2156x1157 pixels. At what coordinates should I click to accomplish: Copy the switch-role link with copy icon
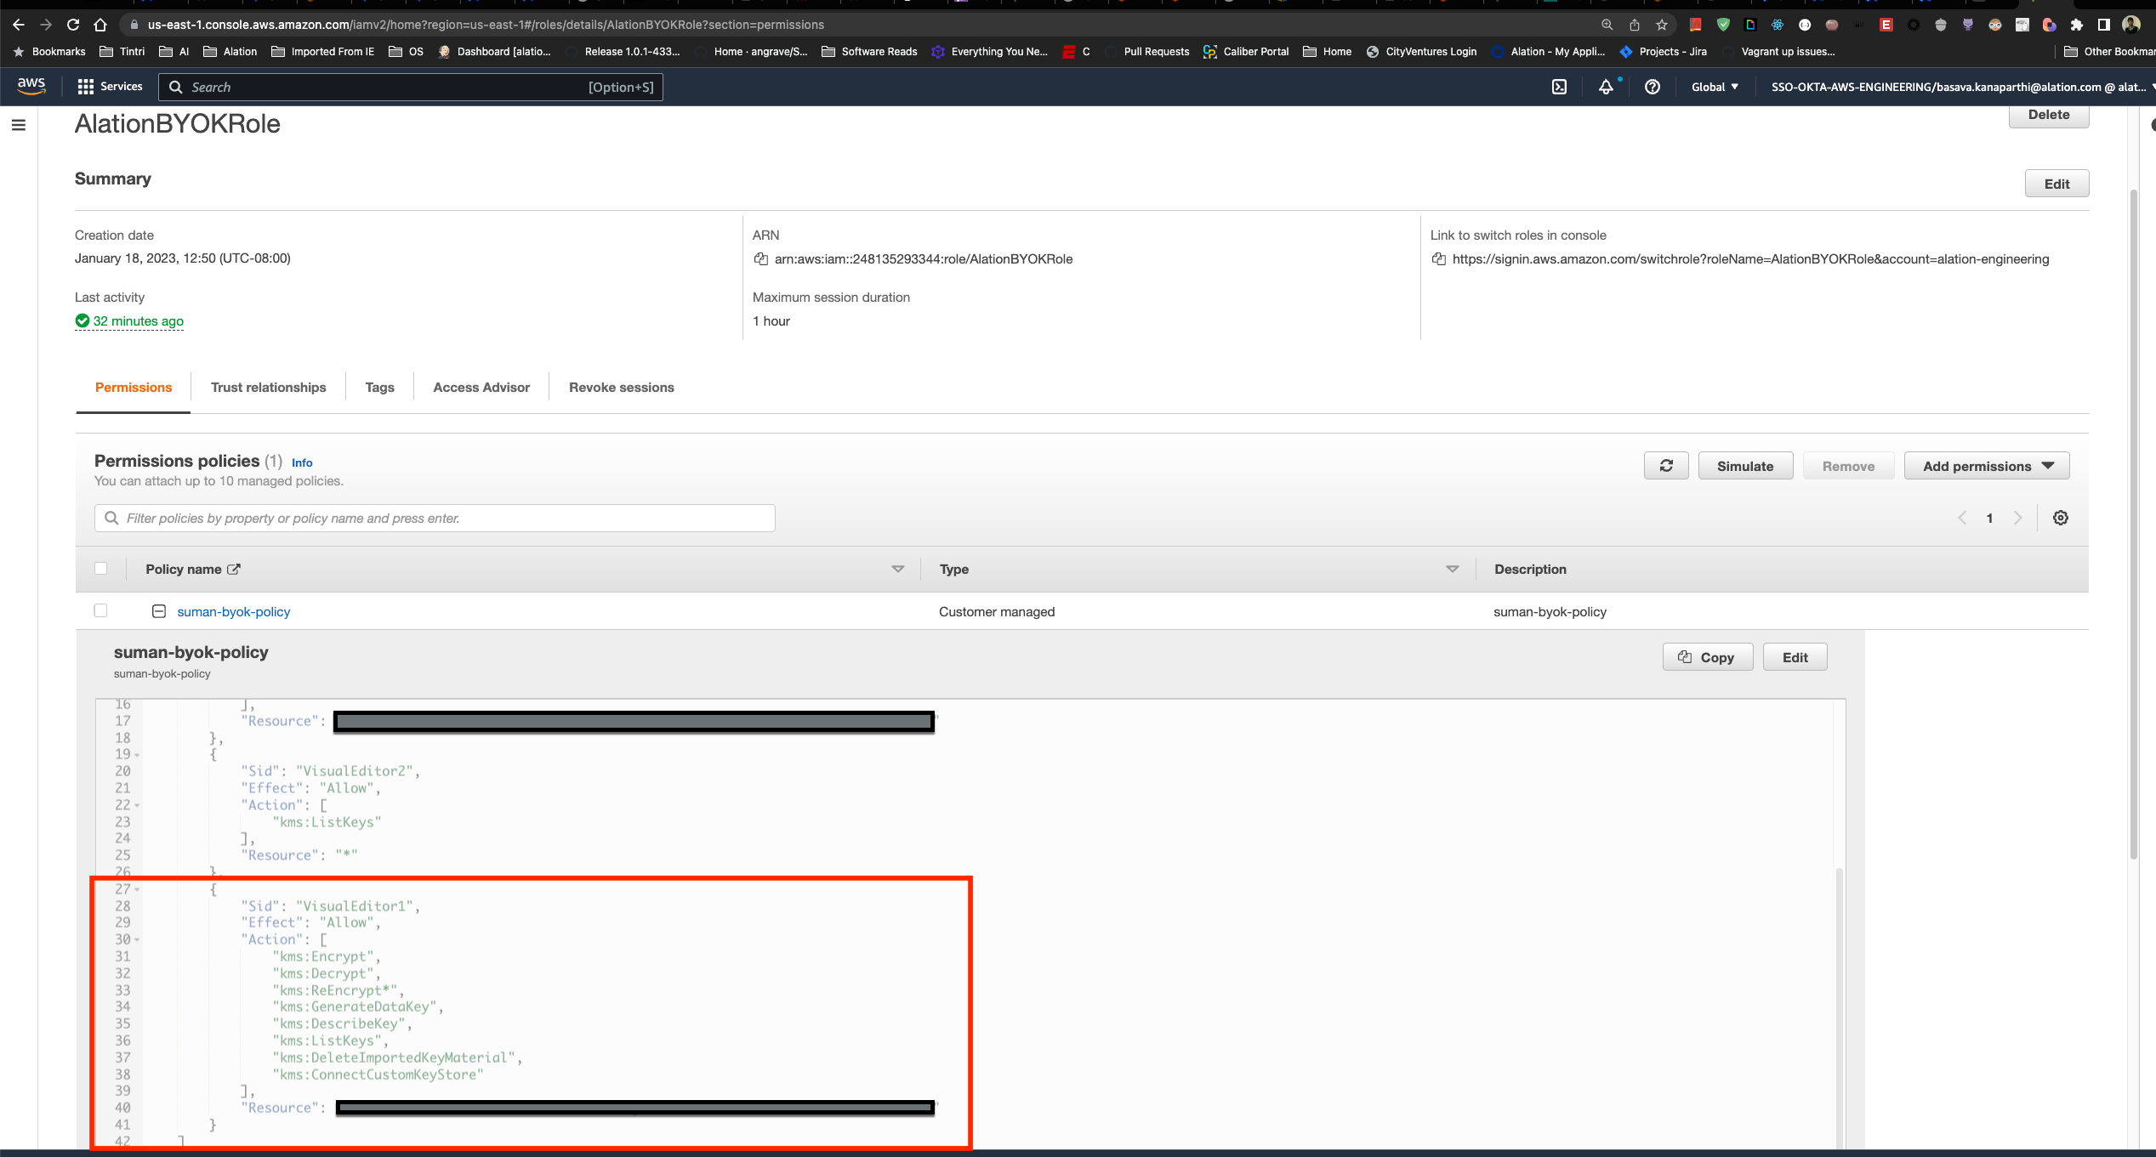coord(1439,258)
